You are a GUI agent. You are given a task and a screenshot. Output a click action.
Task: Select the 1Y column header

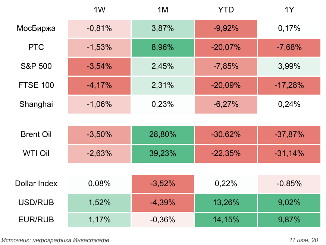tap(289, 10)
